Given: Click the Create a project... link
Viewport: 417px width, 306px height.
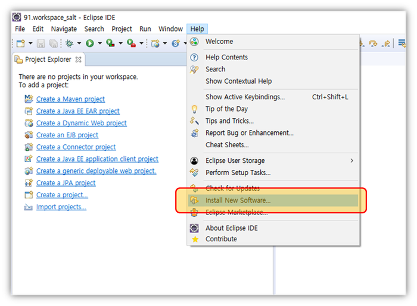Looking at the screenshot, I should (62, 195).
